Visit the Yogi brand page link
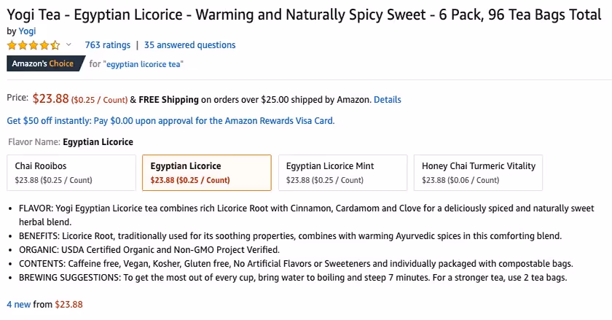Screen dimensions: 612x320 pyautogui.click(x=27, y=31)
